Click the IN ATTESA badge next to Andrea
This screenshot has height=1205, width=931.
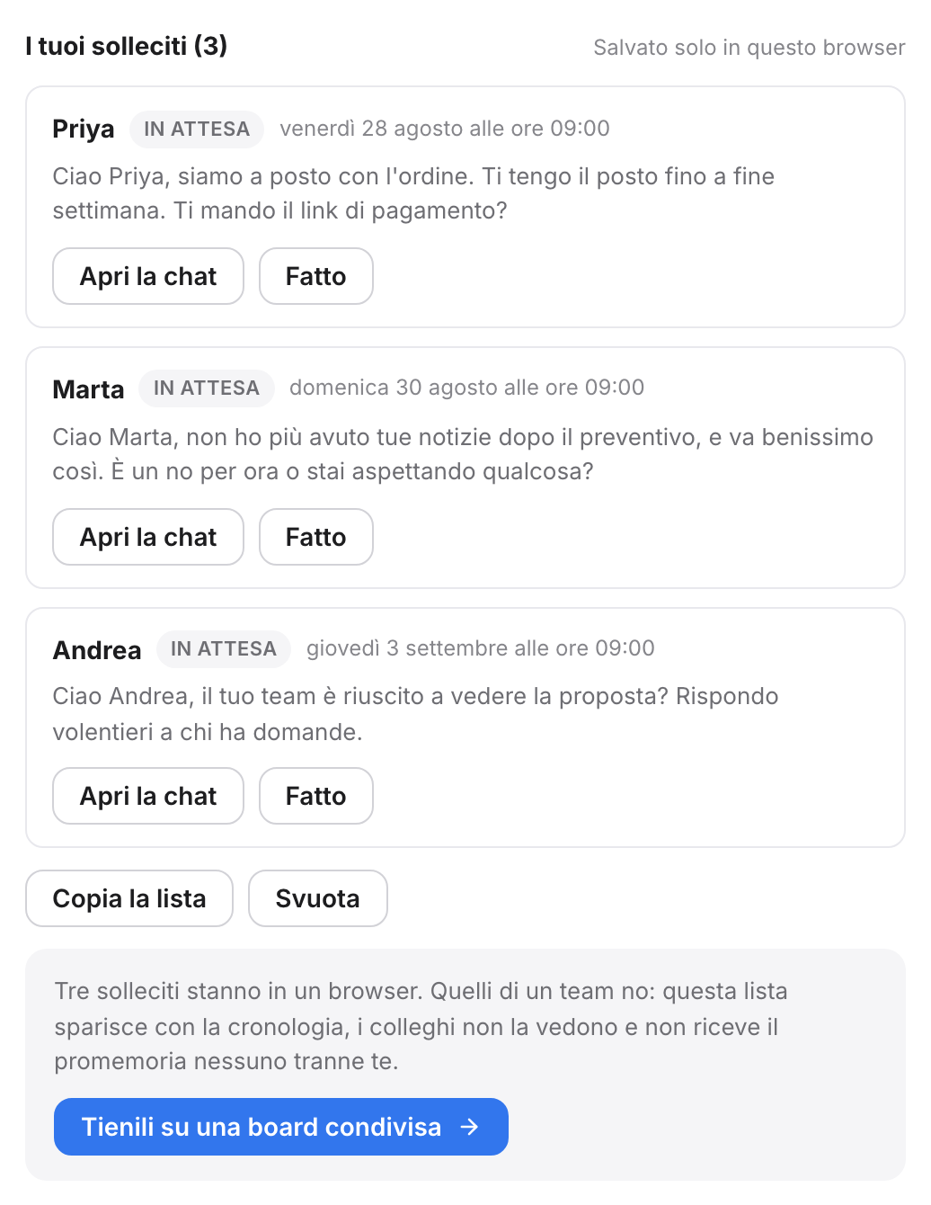click(224, 648)
